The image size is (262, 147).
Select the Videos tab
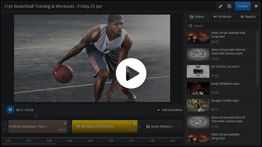[x=197, y=17]
